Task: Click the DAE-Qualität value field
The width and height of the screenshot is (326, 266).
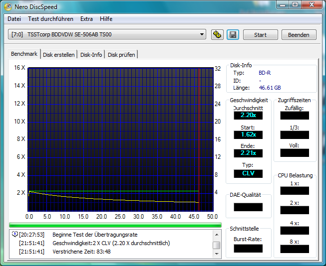Action: pos(248,207)
